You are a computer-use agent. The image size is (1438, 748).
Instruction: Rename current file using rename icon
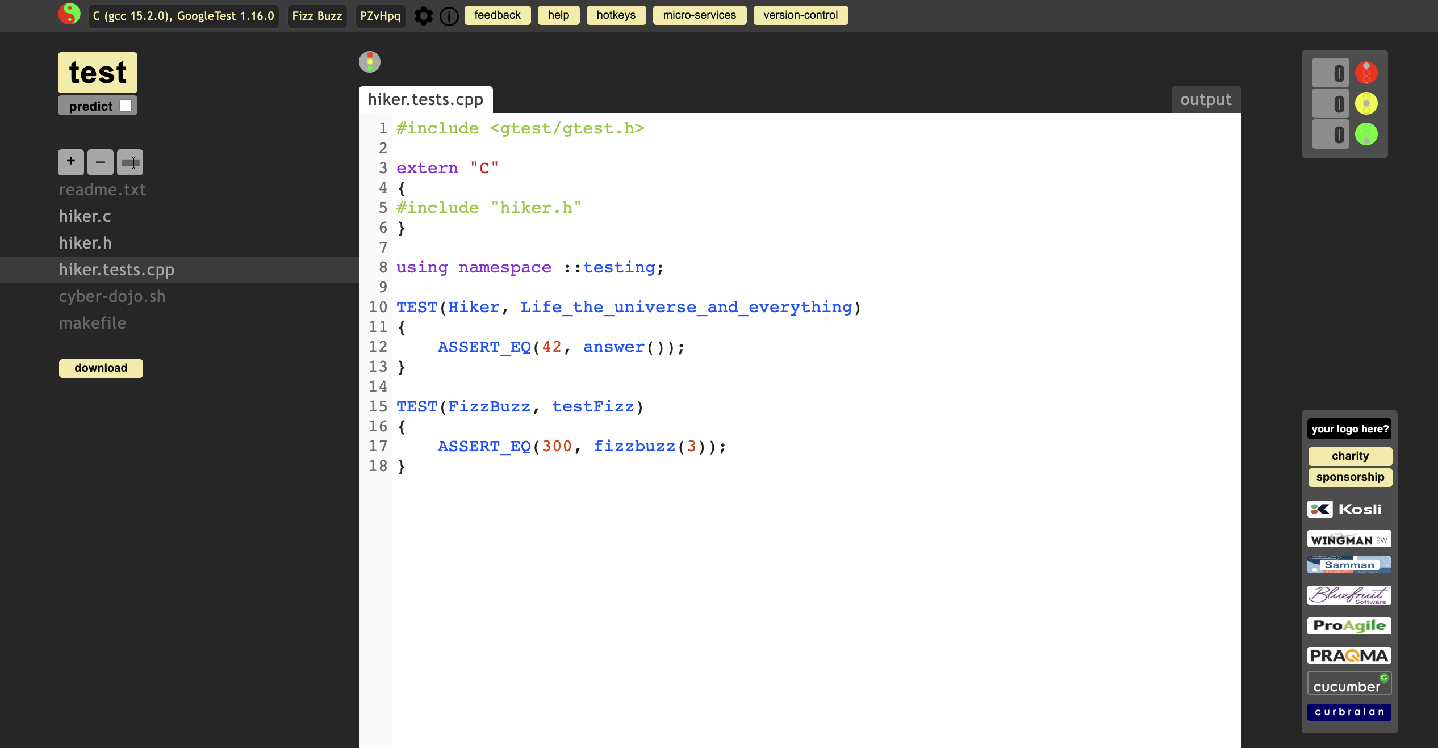130,162
